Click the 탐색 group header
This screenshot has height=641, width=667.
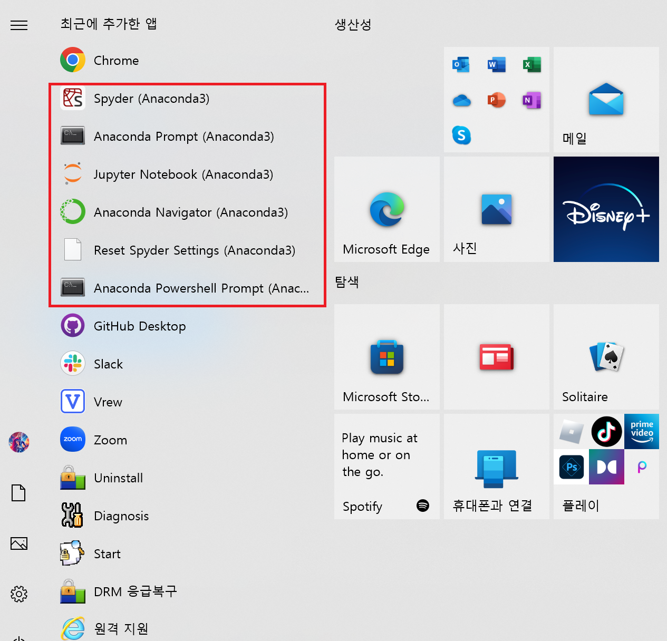(x=347, y=282)
